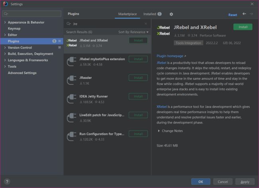
Task: Expand Build, Execution, Deployment node
Action: click(x=5, y=54)
